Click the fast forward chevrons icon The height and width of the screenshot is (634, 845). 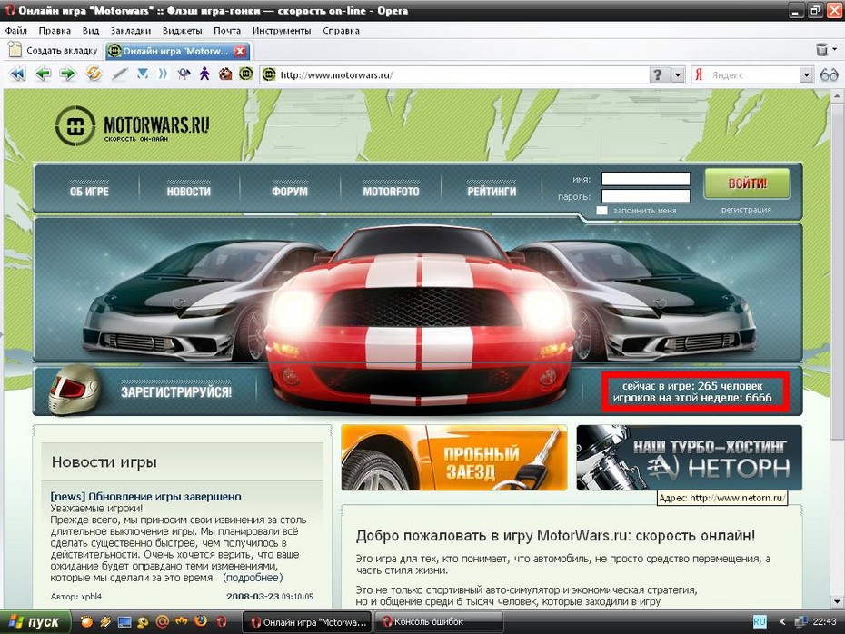pos(163,74)
